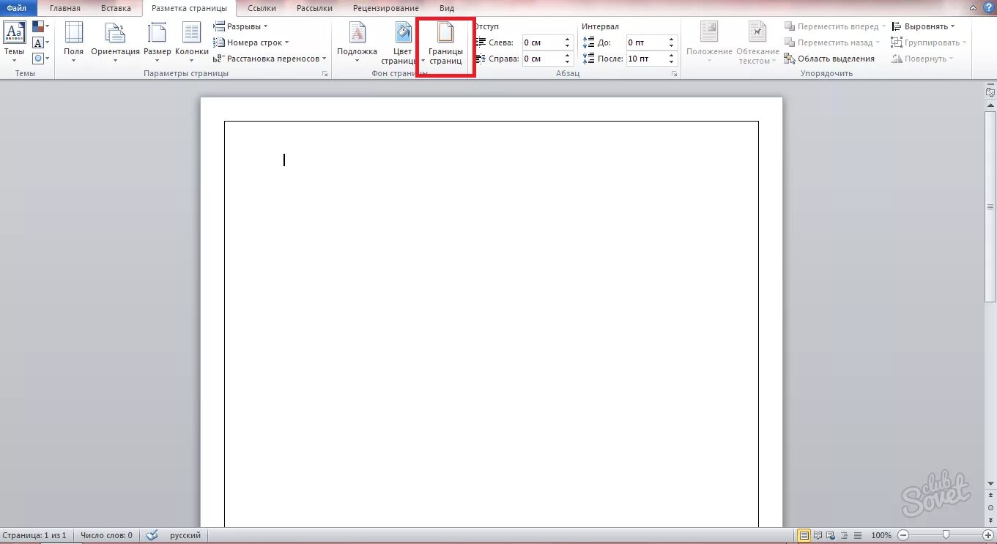The height and width of the screenshot is (544, 997).
Task: Select the Разметка страницы tab
Action: [x=189, y=8]
